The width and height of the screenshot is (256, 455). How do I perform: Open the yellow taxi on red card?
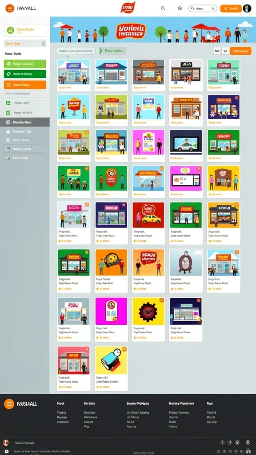tap(148, 224)
